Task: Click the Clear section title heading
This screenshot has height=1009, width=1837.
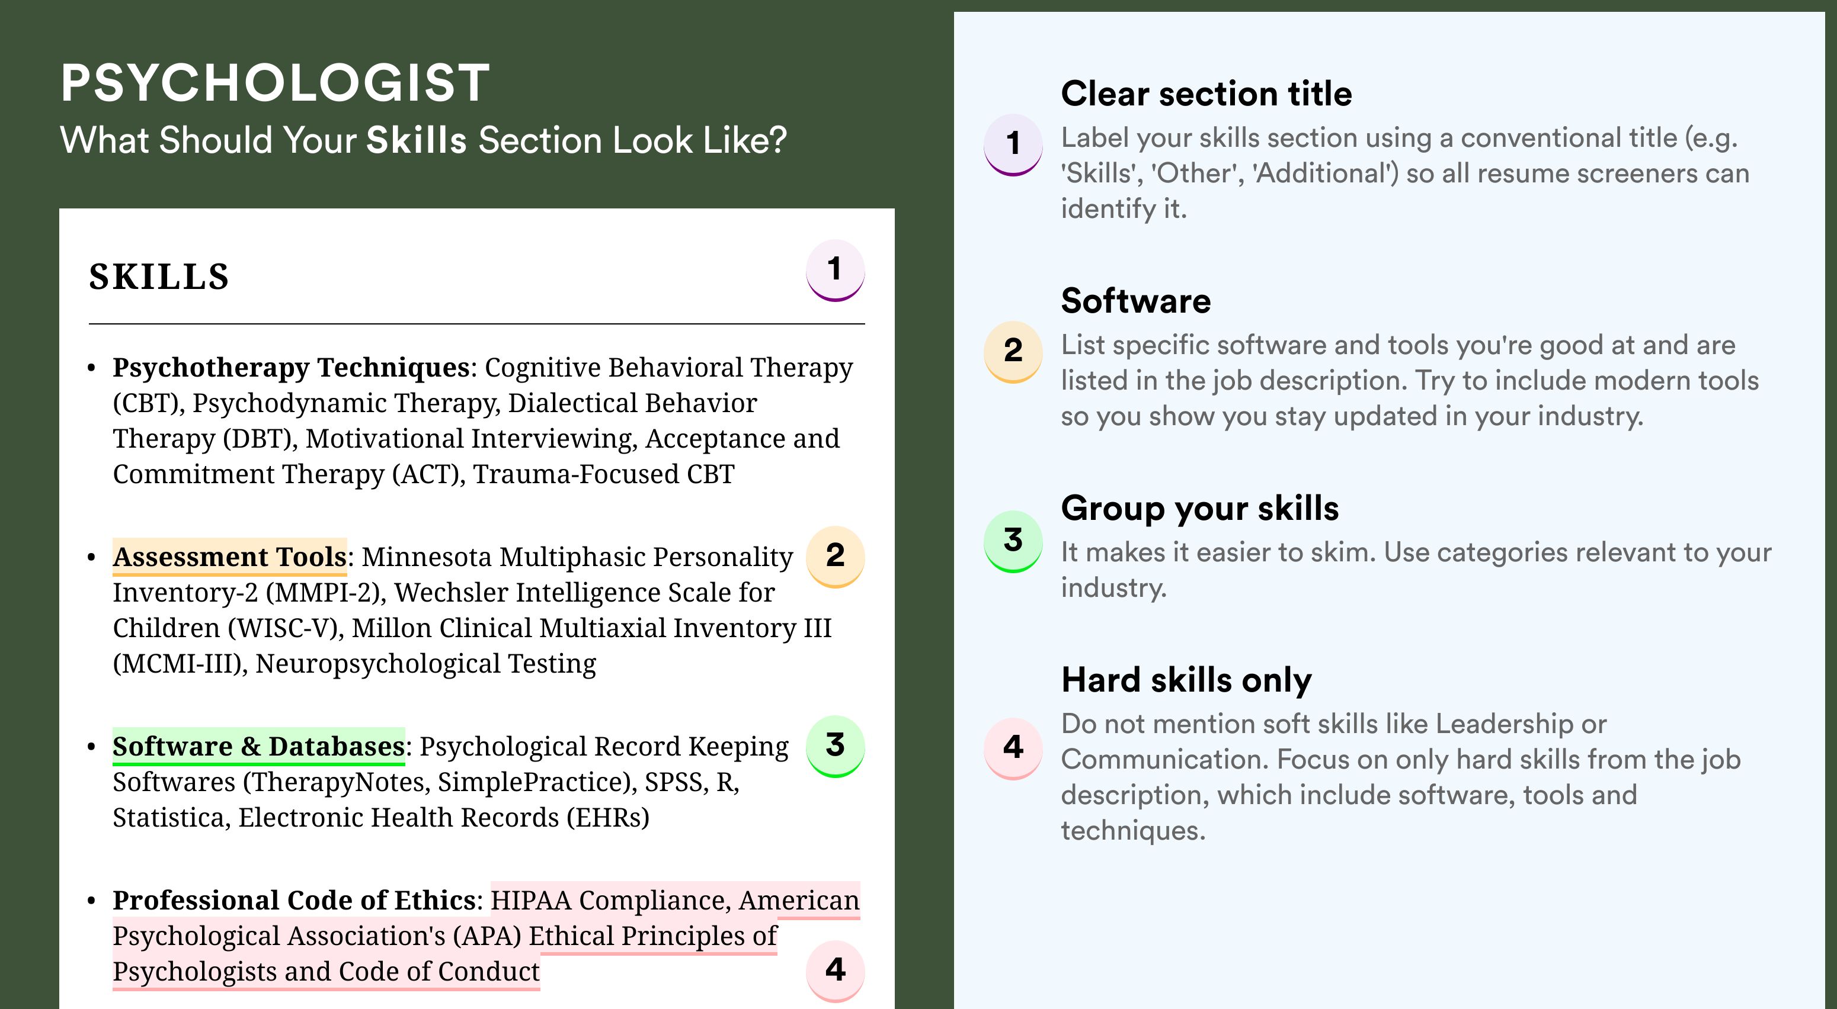Action: (x=1206, y=94)
